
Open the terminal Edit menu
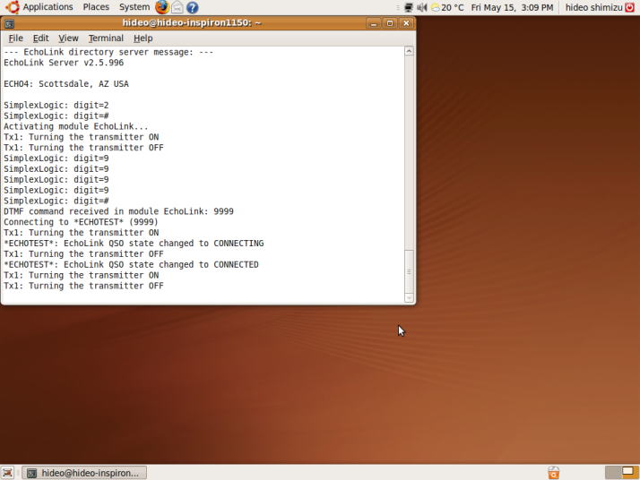tap(41, 39)
